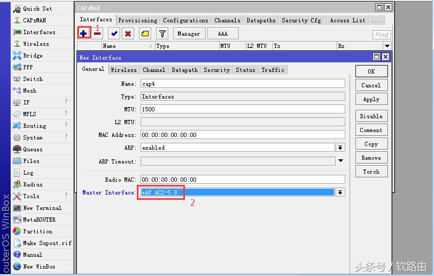
Task: Open the Master Interface dropdown arrow
Action: coord(340,192)
